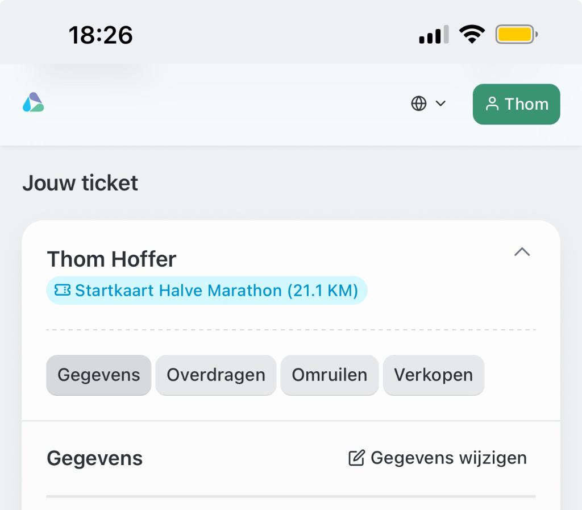Image resolution: width=582 pixels, height=510 pixels.
Task: Click the ticket icon next to Startkaart Halve Marathon
Action: pyautogui.click(x=63, y=291)
